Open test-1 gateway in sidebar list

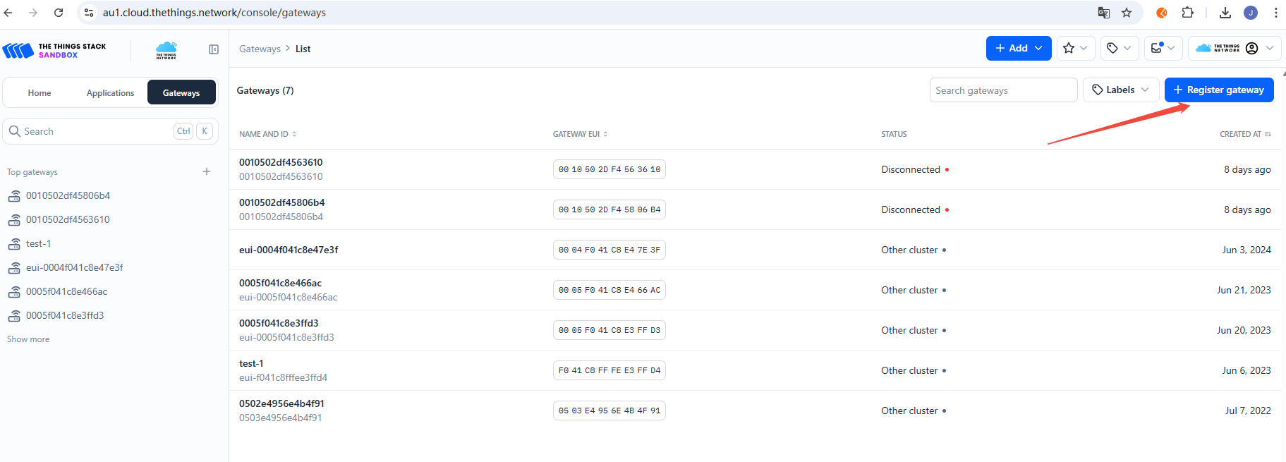coord(38,243)
